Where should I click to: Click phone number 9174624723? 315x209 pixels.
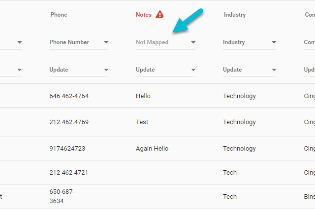pos(67,148)
